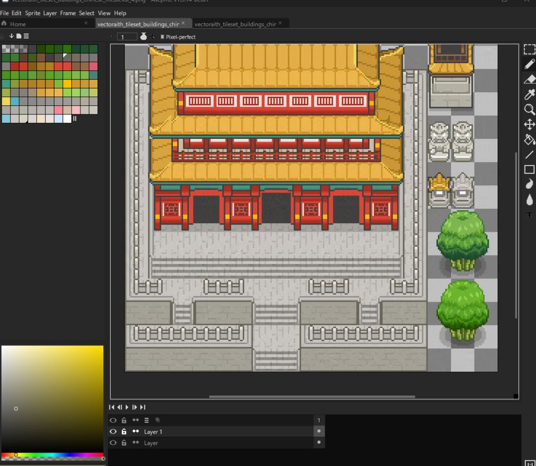
Task: Hide Layer 1 with its eye icon
Action: pos(113,432)
